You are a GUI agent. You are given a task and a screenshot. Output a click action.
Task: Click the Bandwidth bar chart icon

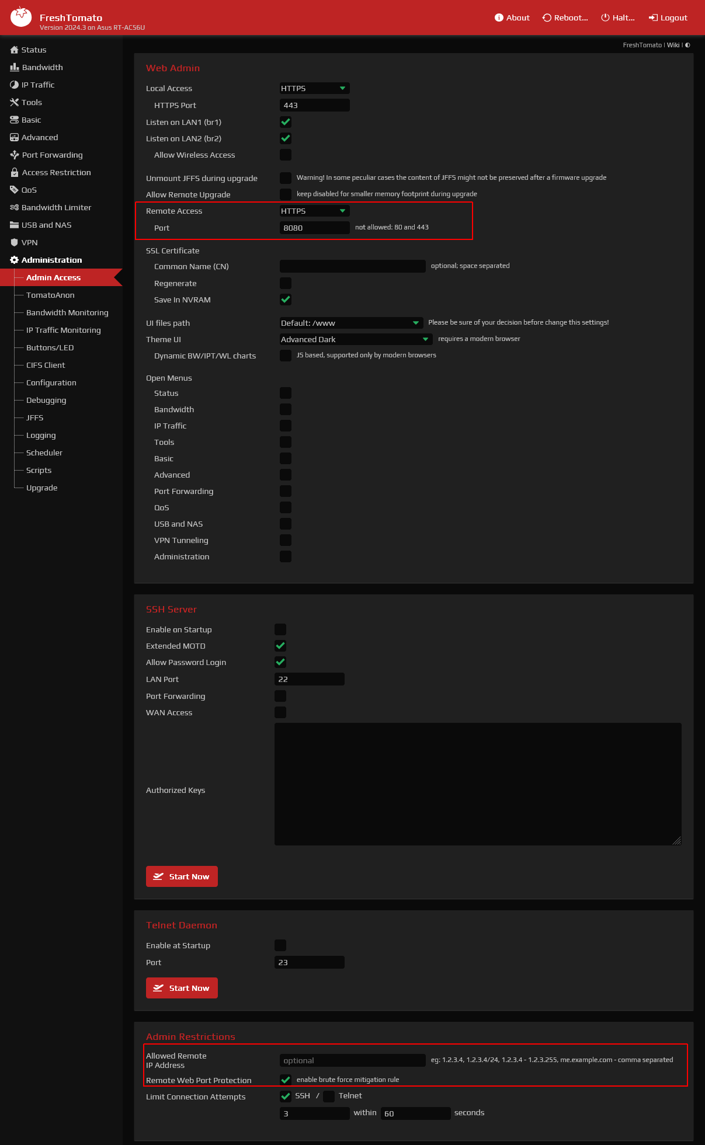[x=15, y=67]
